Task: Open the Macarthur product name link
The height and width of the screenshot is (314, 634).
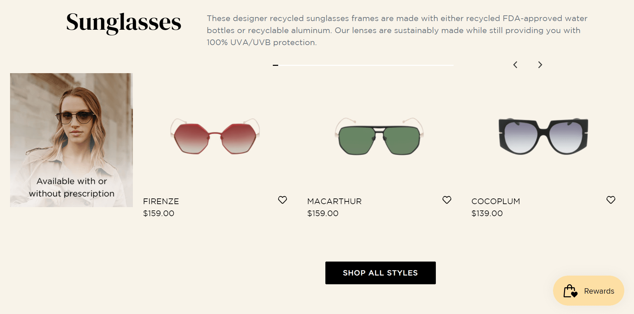Action: [x=334, y=201]
